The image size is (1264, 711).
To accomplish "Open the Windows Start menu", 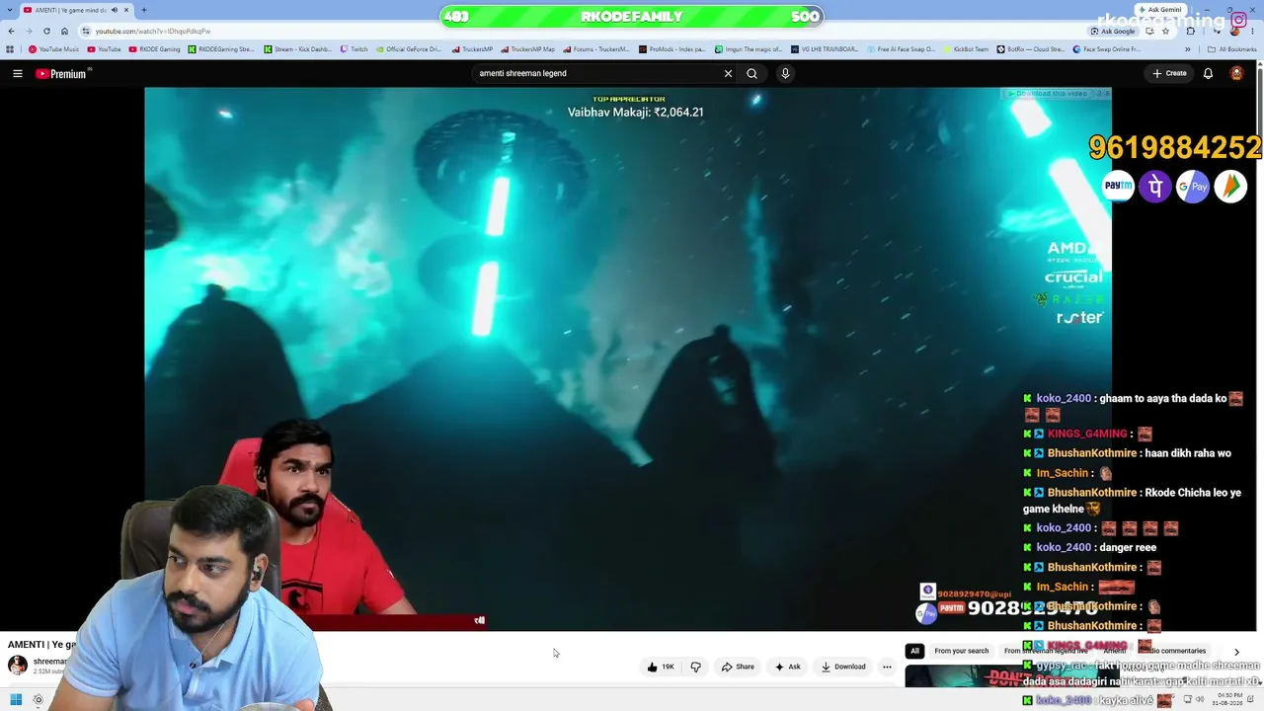I will tap(16, 700).
